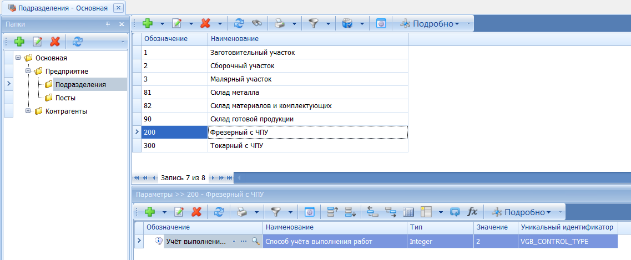Collapse the Основная tree node
The image size is (631, 260).
click(x=18, y=58)
